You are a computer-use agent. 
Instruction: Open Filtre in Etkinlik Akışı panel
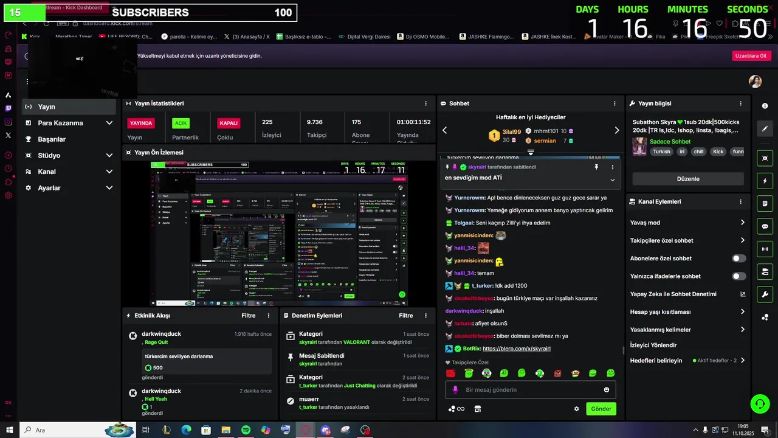click(248, 316)
